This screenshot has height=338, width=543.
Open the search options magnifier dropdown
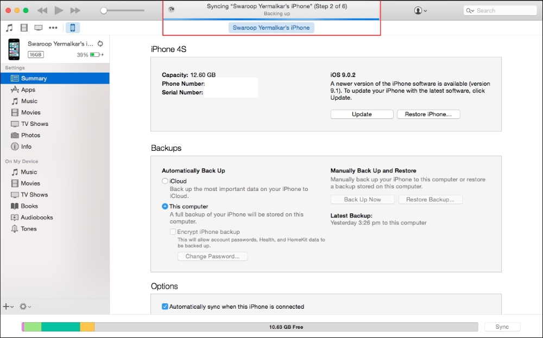click(470, 11)
